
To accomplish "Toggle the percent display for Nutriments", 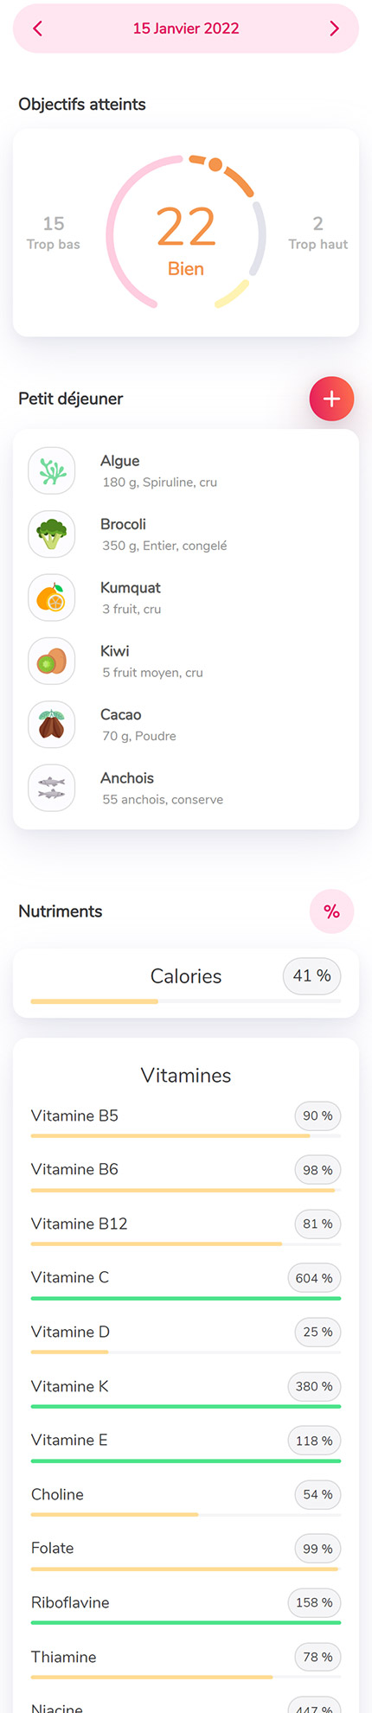I will pyautogui.click(x=331, y=911).
